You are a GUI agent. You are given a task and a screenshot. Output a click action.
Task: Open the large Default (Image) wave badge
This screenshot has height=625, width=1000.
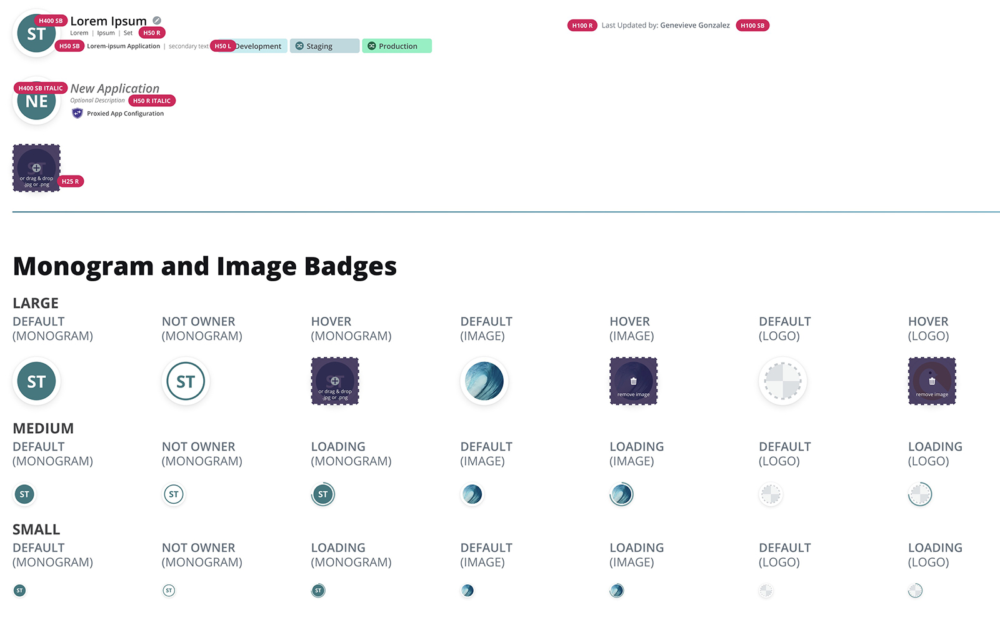click(x=484, y=381)
